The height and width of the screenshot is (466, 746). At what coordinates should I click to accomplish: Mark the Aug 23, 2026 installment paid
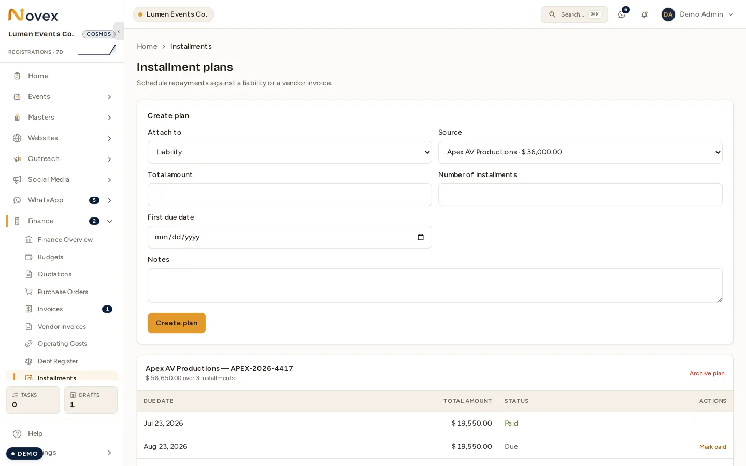click(712, 447)
